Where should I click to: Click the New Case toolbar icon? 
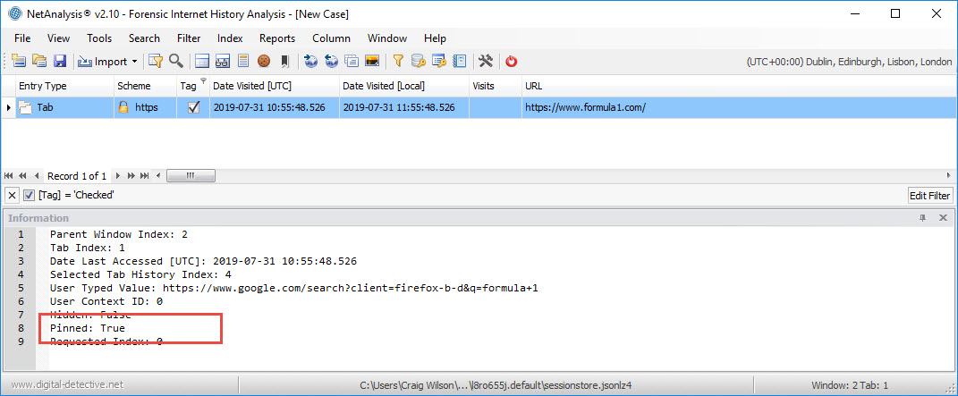tap(19, 61)
